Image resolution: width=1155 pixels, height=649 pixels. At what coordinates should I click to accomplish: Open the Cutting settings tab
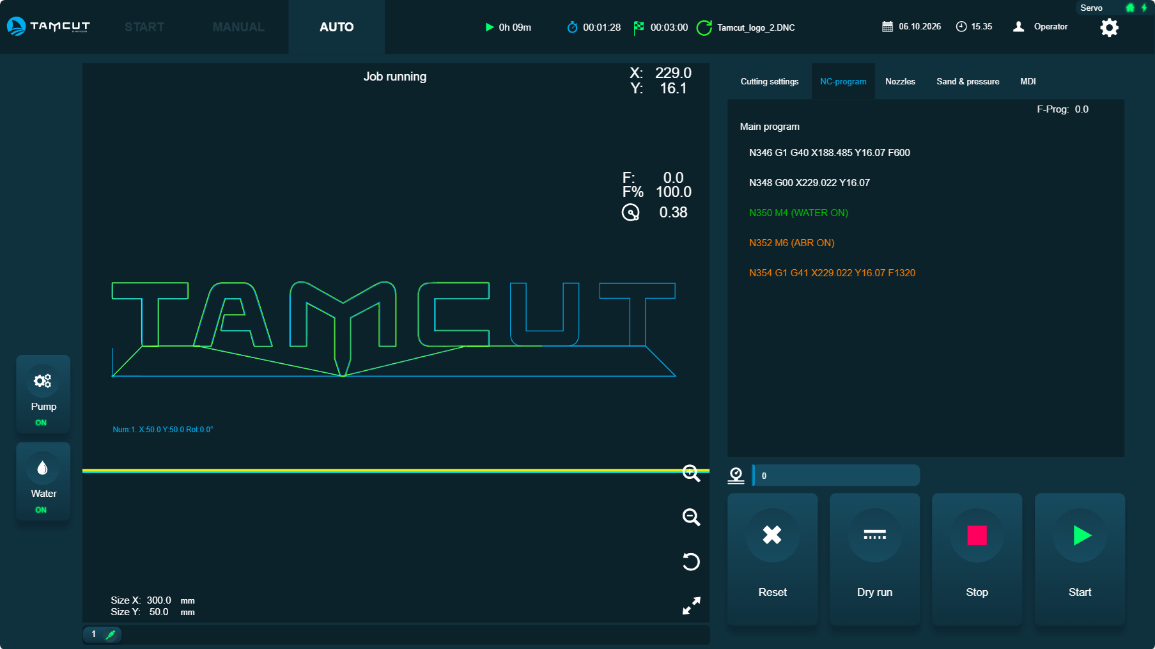tap(770, 81)
